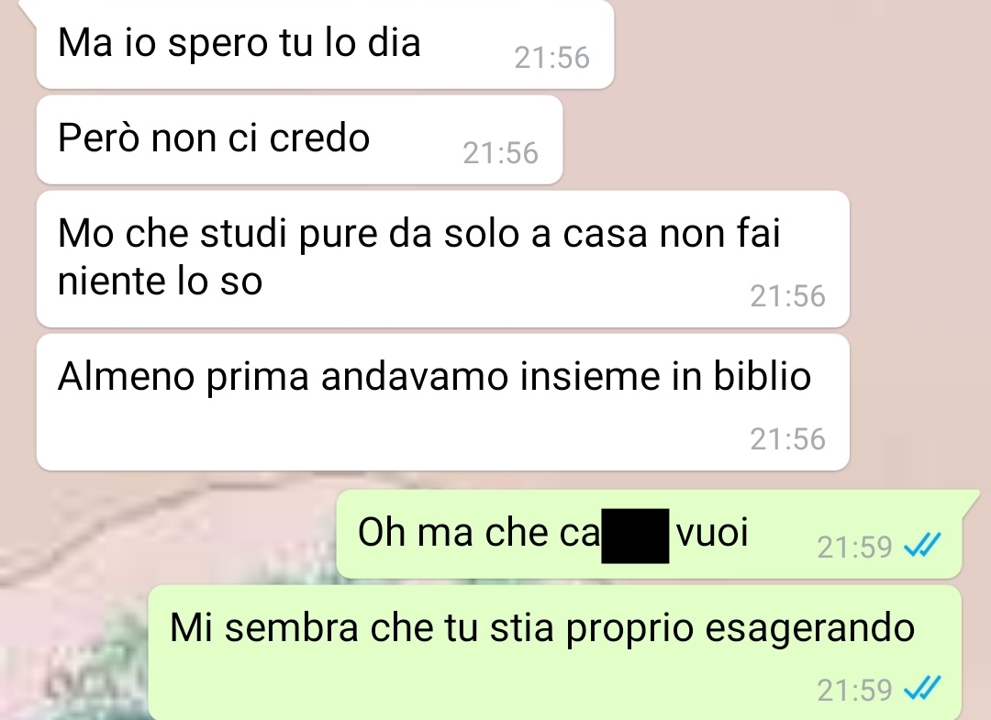
Task: Tap the 'Ma io spero tu lo dia' message
Action: [325, 44]
